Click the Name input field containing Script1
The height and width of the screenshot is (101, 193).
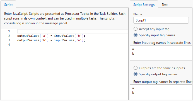coord(161,20)
